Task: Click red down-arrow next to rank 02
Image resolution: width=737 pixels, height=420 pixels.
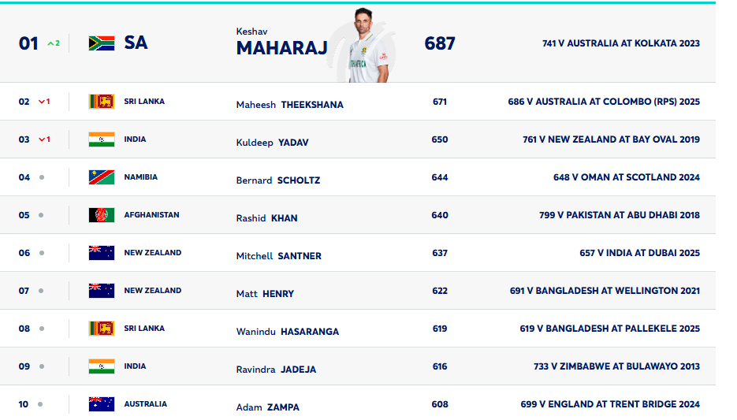Action: point(44,102)
